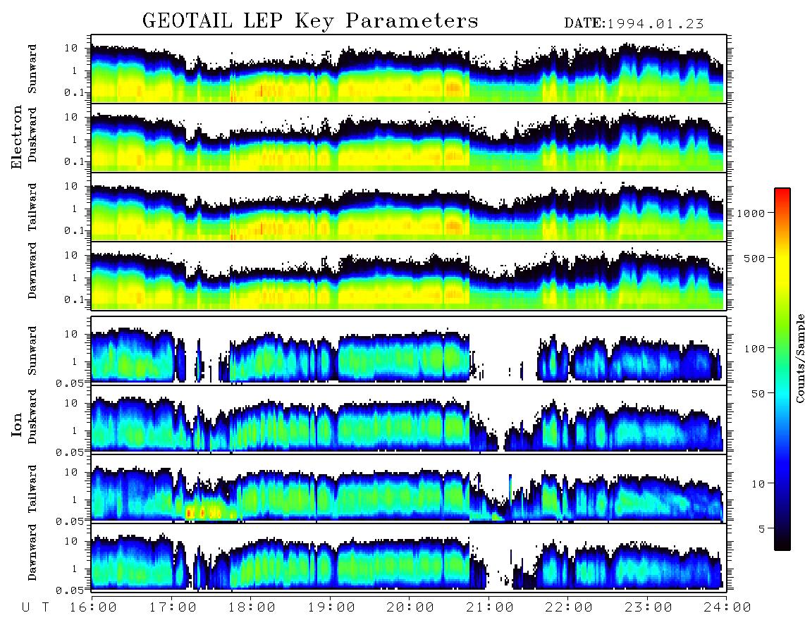805x620 pixels.
Task: Click the Ion Dawnward spectrogram panel
Action: [x=409, y=557]
